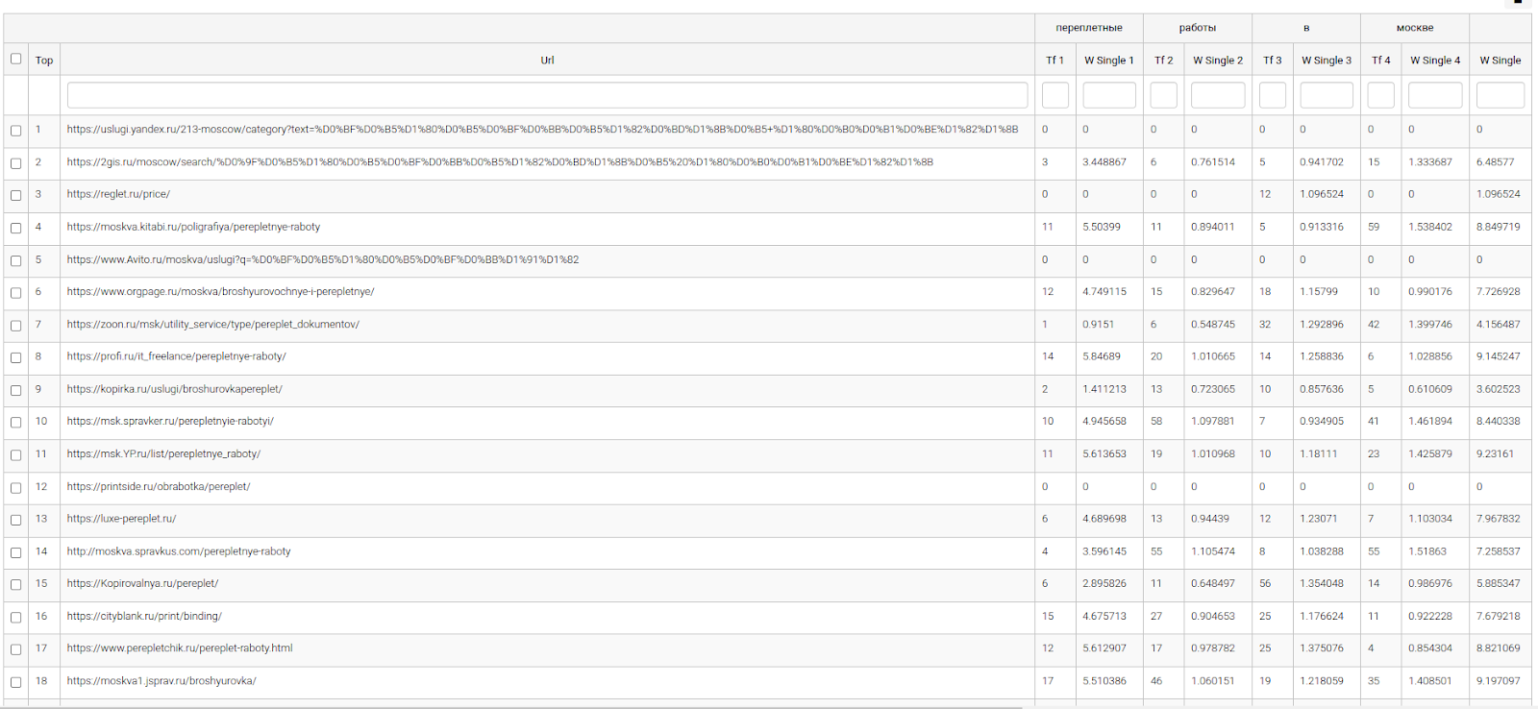Screen dimensions: 1538x709
Task: Check the checkbox for row 1
Action: point(15,131)
